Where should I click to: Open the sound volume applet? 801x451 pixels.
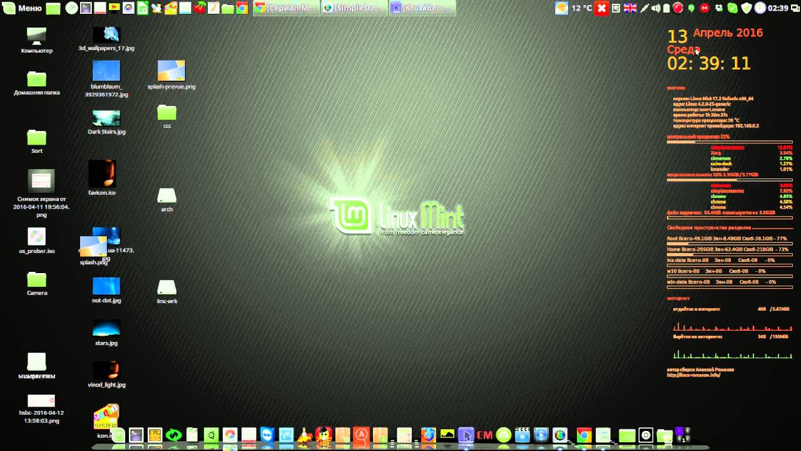(x=655, y=8)
